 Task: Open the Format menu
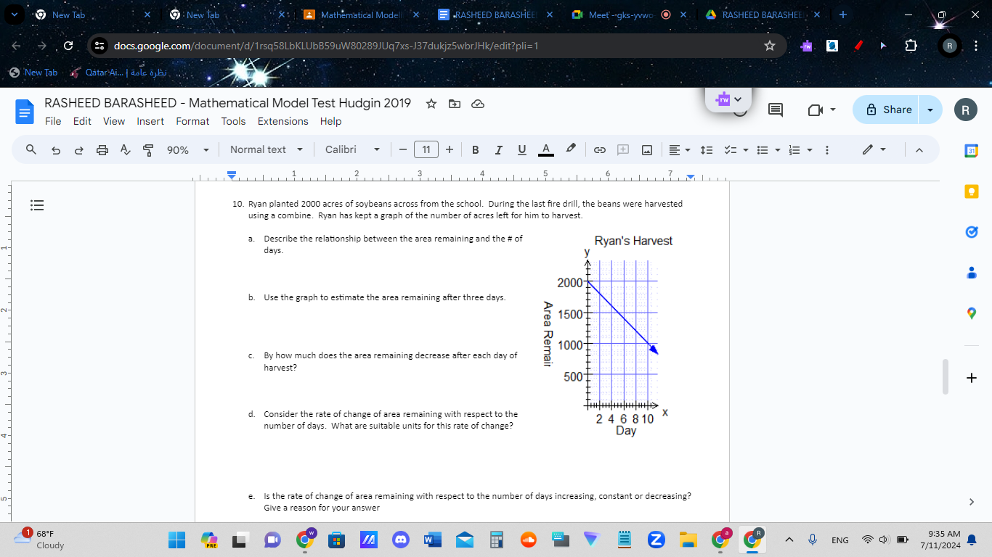point(192,121)
